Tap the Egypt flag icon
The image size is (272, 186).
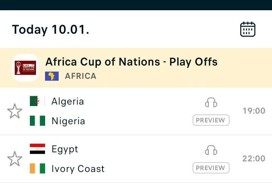coord(37,149)
